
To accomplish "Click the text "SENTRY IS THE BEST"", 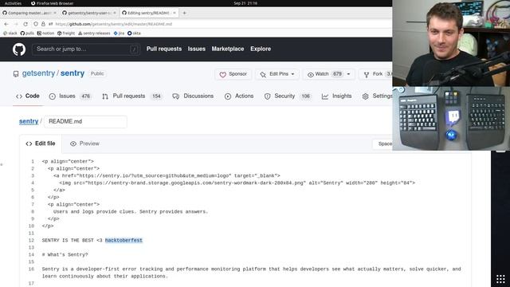I will click(68, 240).
